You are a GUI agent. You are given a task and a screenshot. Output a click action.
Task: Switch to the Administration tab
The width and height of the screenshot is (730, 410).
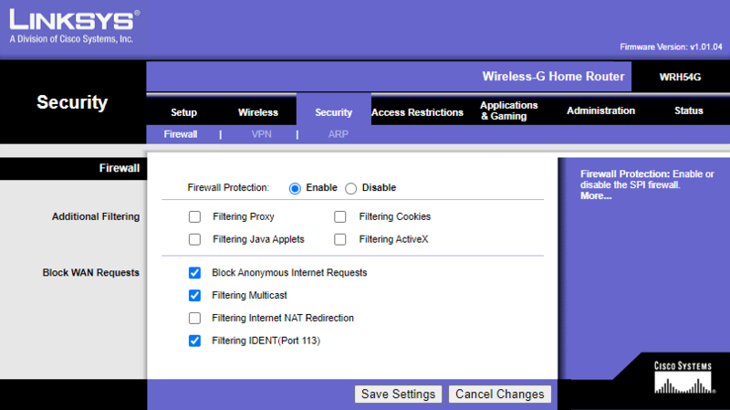(600, 110)
